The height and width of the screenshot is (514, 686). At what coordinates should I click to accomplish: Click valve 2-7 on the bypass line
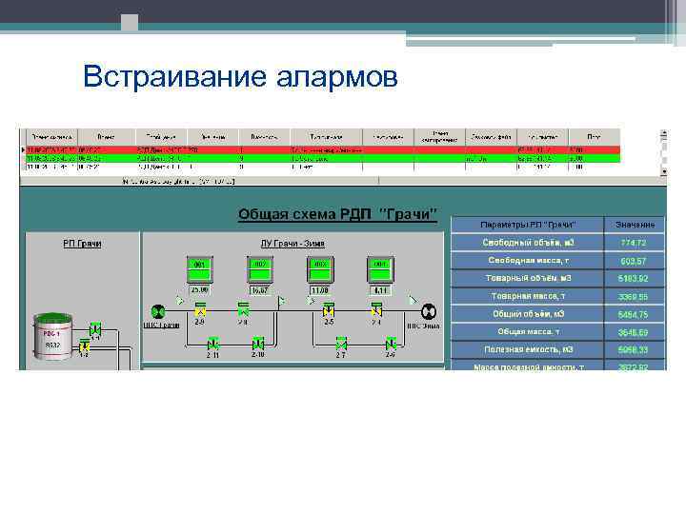click(x=341, y=344)
